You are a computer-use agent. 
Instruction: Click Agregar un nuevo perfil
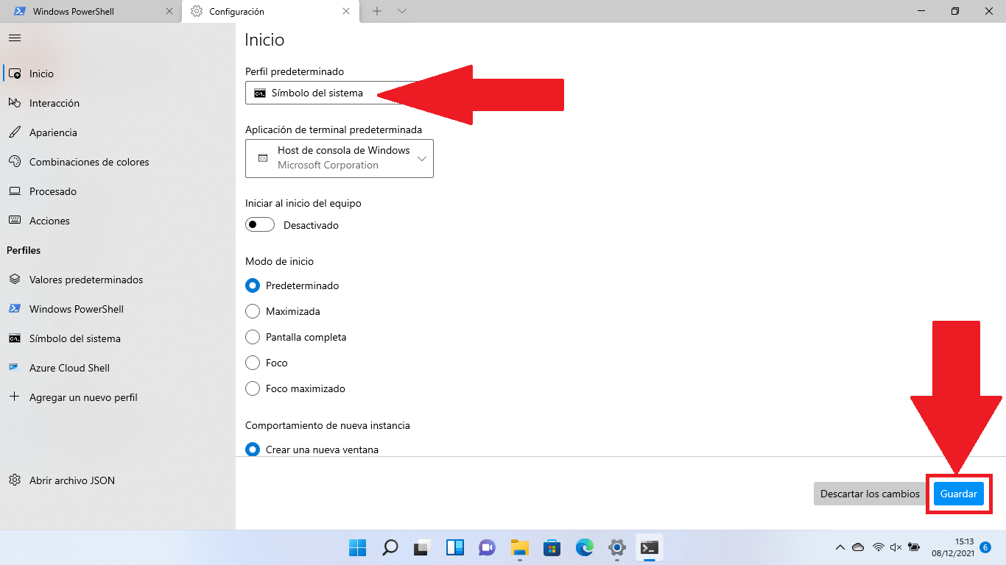[118, 397]
